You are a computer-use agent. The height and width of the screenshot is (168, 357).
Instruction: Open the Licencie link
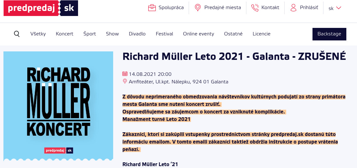pyautogui.click(x=261, y=34)
